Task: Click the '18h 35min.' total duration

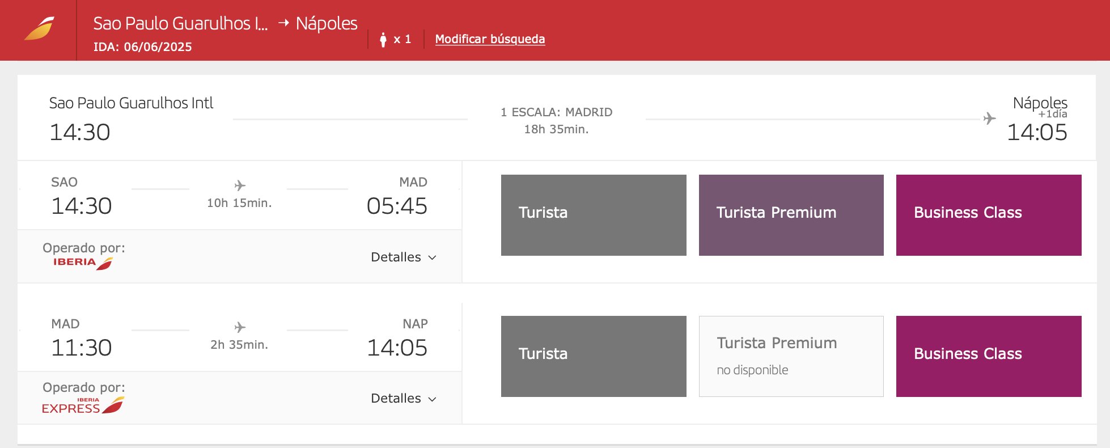Action: point(556,129)
